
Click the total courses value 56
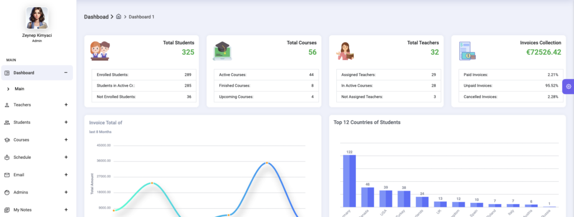(x=312, y=52)
